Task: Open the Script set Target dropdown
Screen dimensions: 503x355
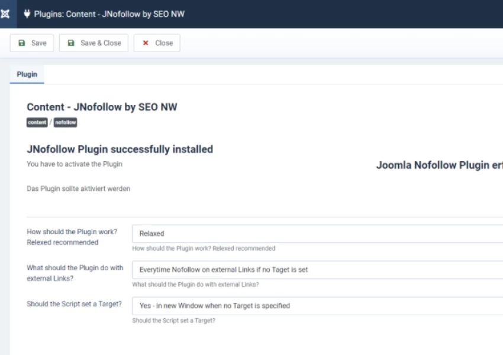Action: coord(318,306)
